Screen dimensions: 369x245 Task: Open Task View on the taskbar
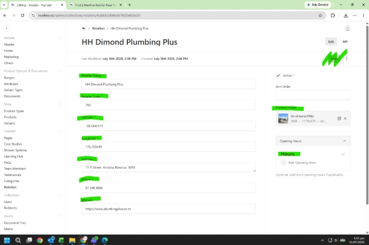tap(29, 240)
